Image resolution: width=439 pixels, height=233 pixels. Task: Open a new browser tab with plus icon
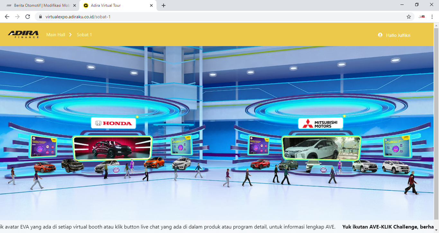(x=164, y=5)
